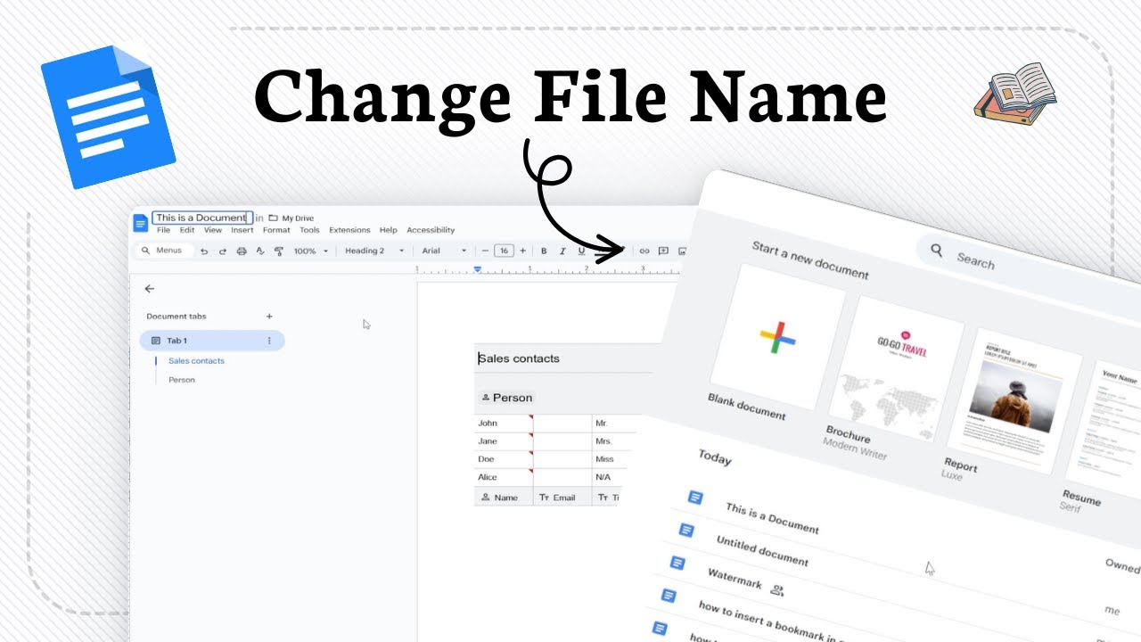Open the Edit menu
Image resolution: width=1141 pixels, height=642 pixels.
(187, 230)
